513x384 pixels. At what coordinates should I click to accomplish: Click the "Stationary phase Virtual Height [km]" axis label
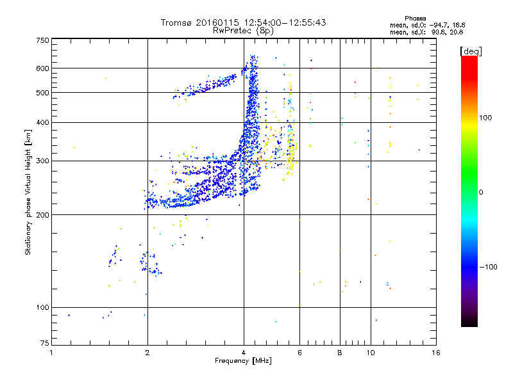pyautogui.click(x=28, y=192)
